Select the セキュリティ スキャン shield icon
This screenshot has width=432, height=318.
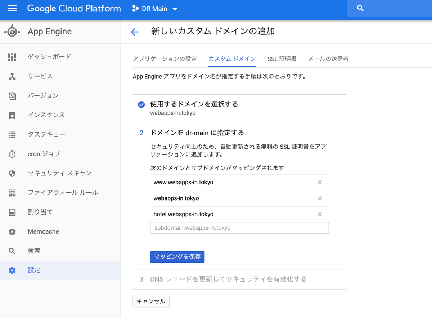pyautogui.click(x=12, y=173)
